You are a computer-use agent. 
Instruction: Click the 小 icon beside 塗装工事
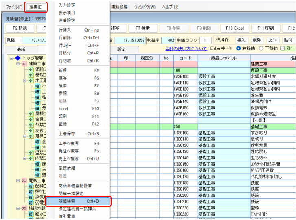coord(31,153)
